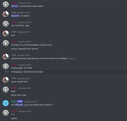Click strafe's avatar beside "1 0" message
The width and height of the screenshot is (127, 121).
[x=6, y=113]
